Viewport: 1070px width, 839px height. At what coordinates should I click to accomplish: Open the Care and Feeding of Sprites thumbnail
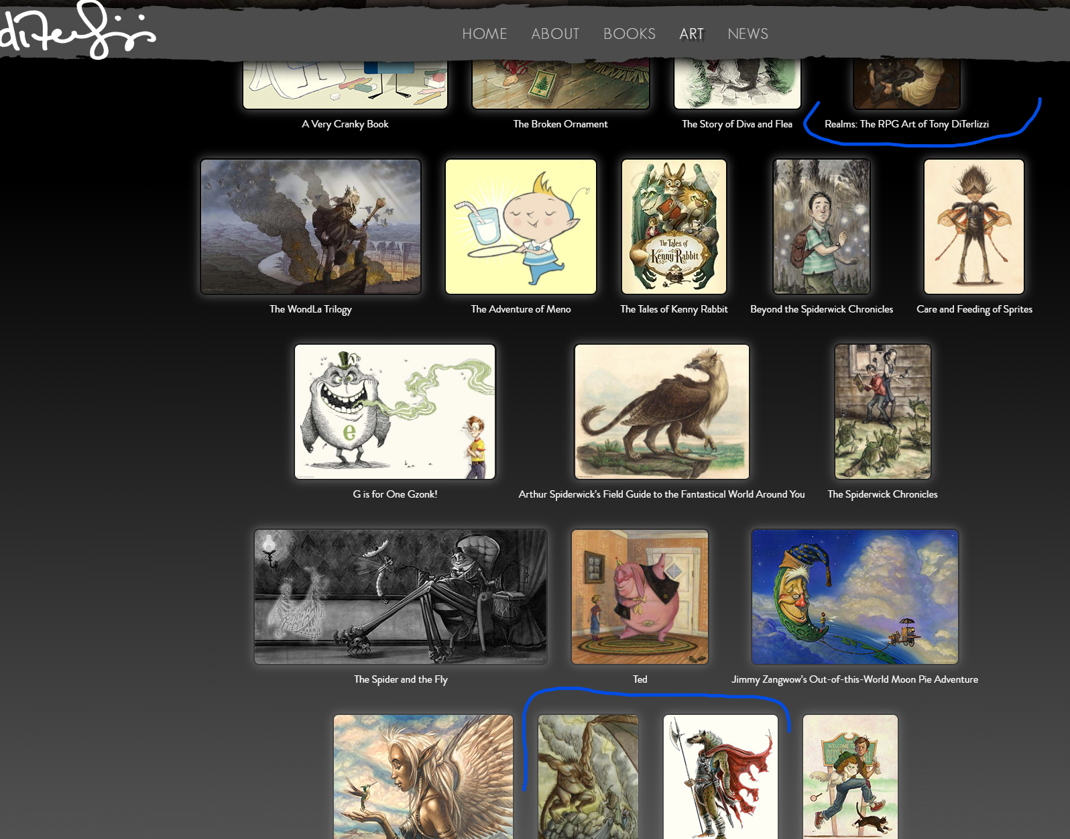pyautogui.click(x=974, y=227)
